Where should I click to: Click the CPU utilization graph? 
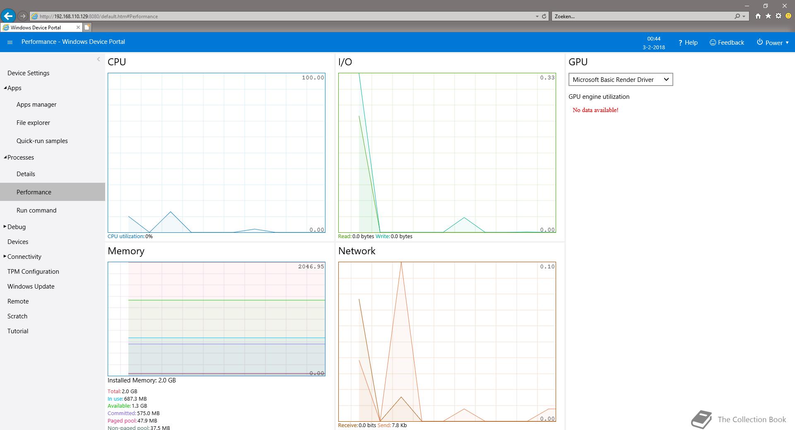[x=217, y=153]
